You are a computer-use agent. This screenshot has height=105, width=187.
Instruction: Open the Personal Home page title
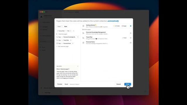pyautogui.click(x=90, y=42)
